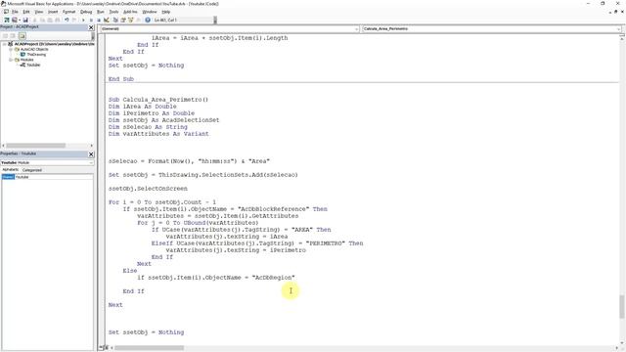Click code editor vertical scrollbar thumb
The width and height of the screenshot is (626, 352).
pyautogui.click(x=622, y=306)
